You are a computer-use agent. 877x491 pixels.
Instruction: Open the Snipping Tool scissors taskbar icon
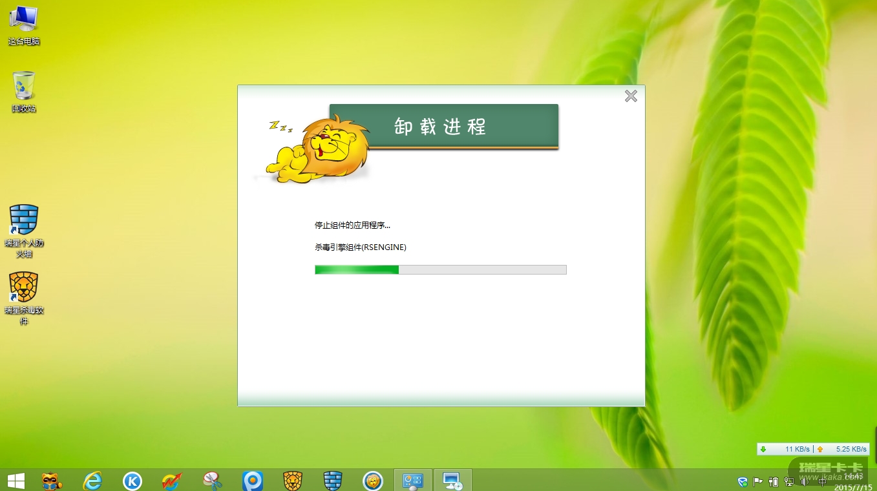[x=212, y=481]
